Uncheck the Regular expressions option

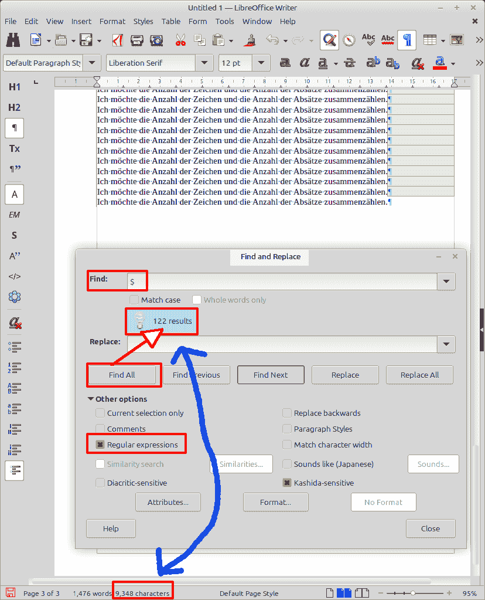(101, 445)
